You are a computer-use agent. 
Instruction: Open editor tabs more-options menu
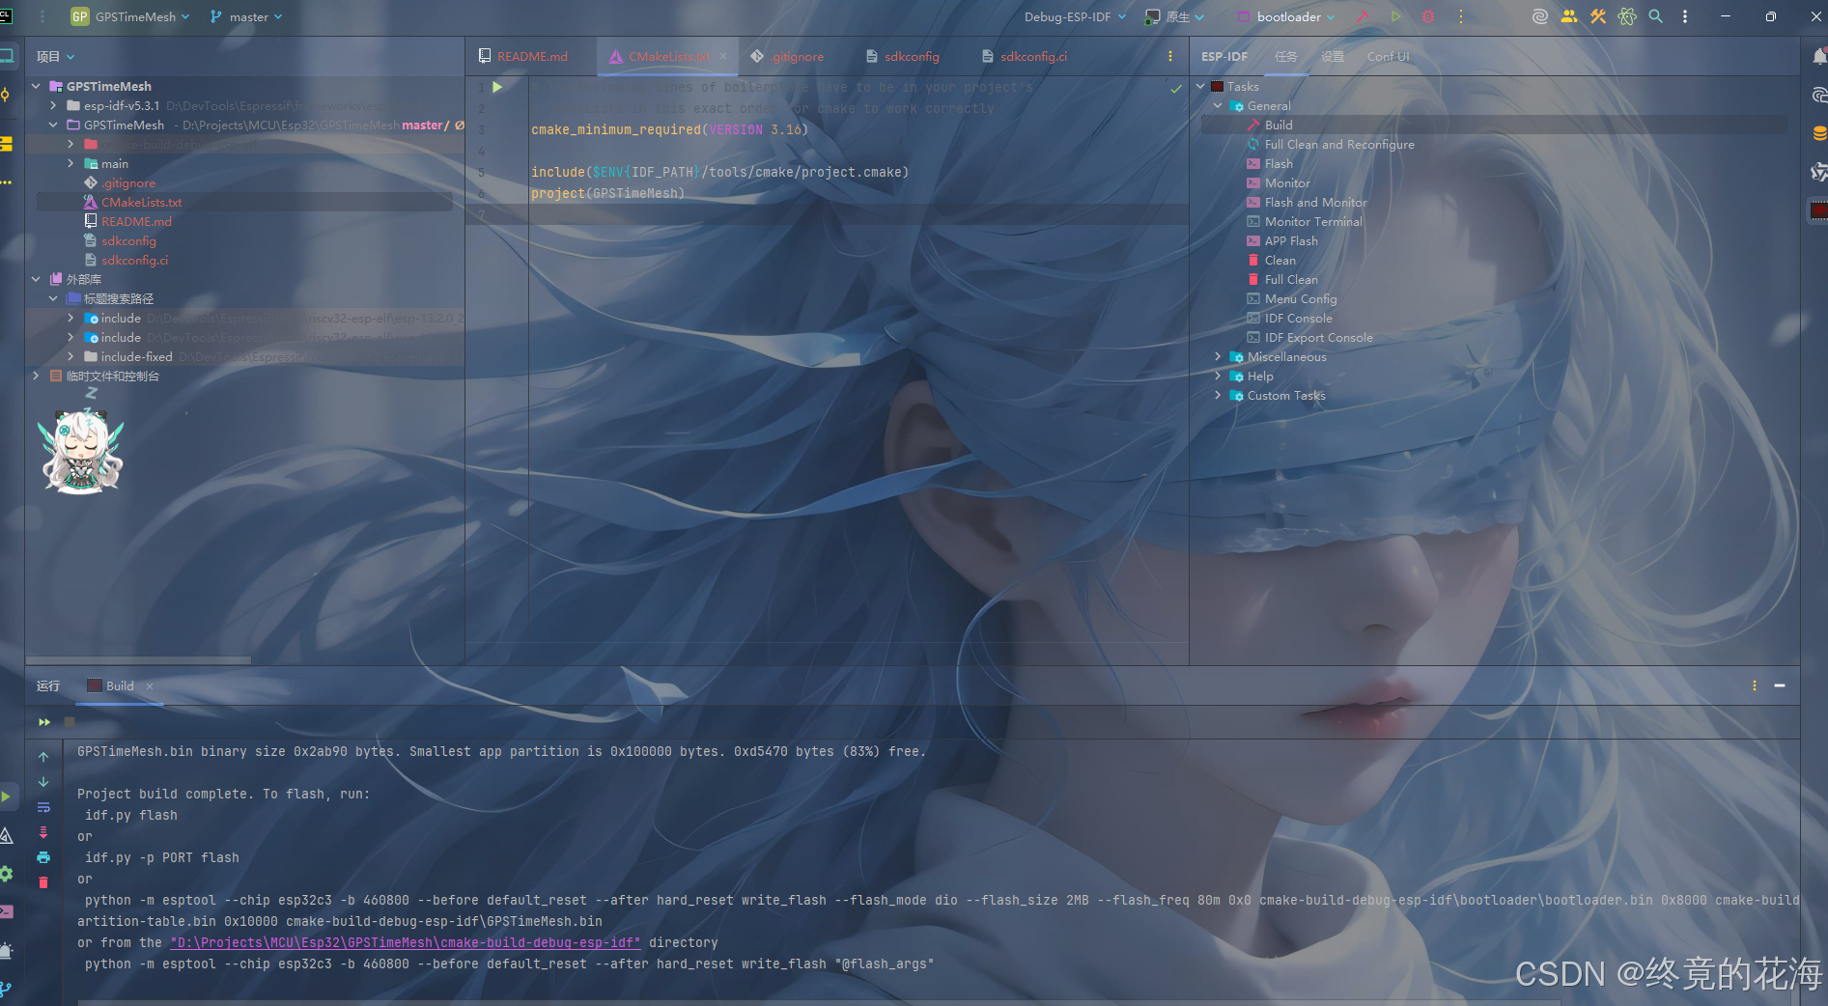[1170, 56]
